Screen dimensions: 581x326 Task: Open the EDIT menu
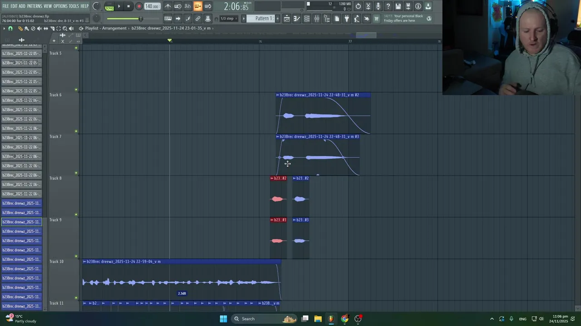coord(14,6)
